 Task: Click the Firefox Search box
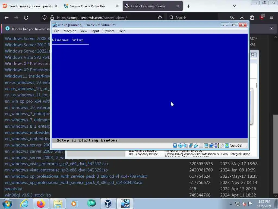[x=192, y=18]
